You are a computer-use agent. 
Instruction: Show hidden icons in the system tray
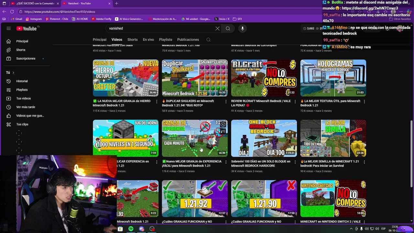[x=351, y=229]
